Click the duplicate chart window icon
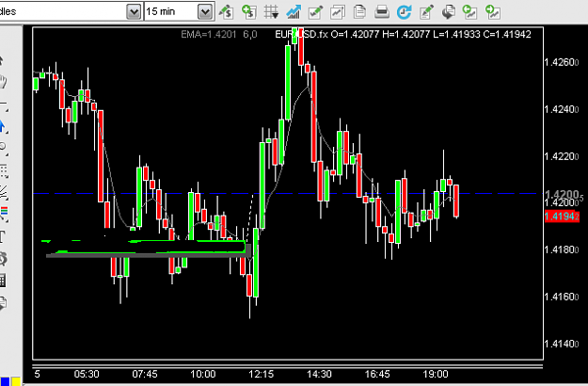588x386 pixels. [x=338, y=11]
